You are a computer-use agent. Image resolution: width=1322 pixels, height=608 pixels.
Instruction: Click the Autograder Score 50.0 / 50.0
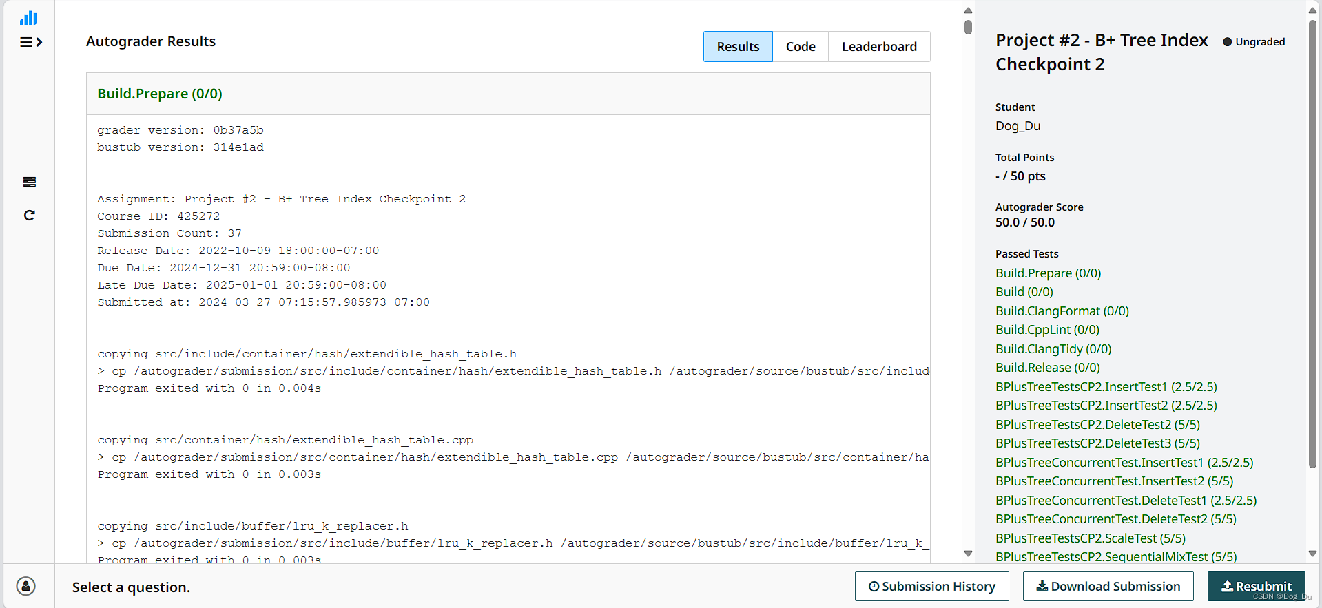(1025, 222)
